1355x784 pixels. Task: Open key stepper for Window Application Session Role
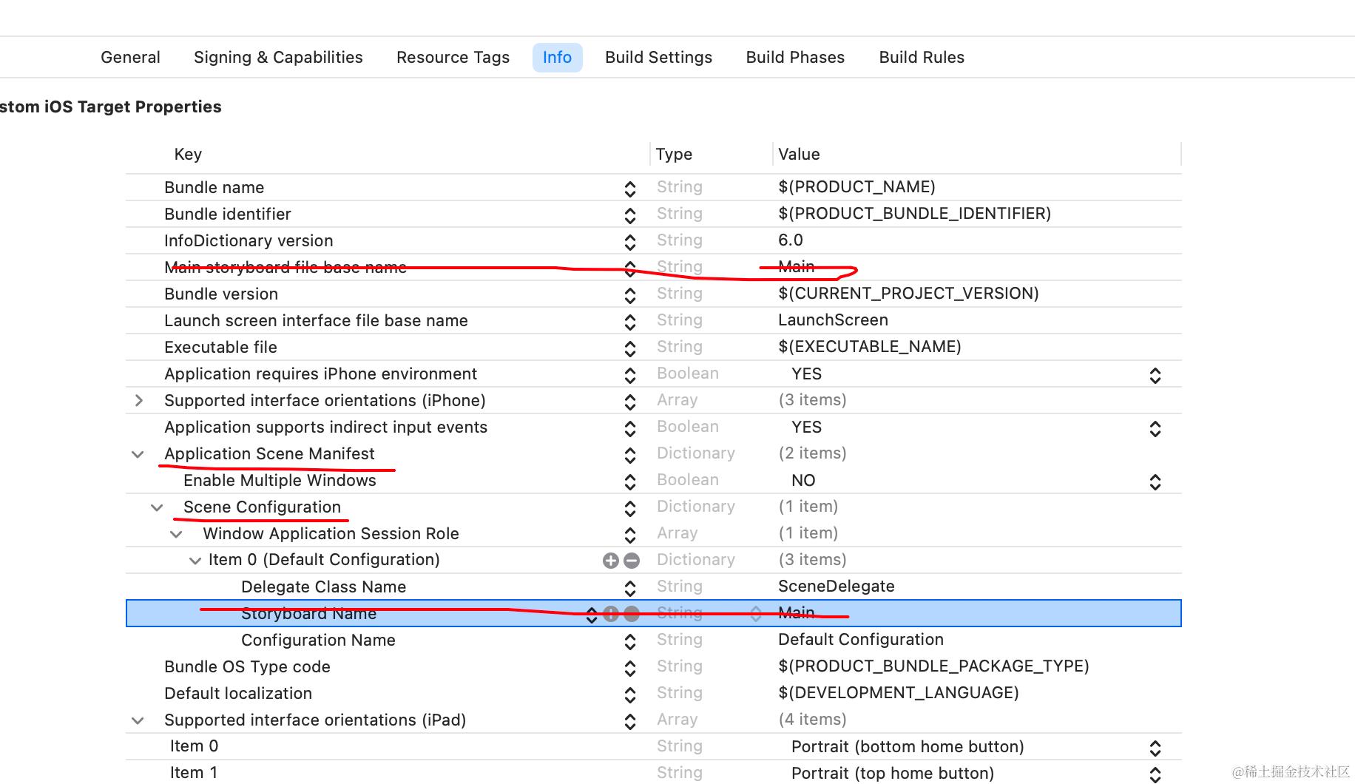[x=630, y=535]
